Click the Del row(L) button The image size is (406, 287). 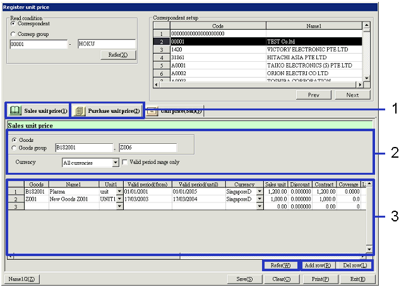click(352, 266)
